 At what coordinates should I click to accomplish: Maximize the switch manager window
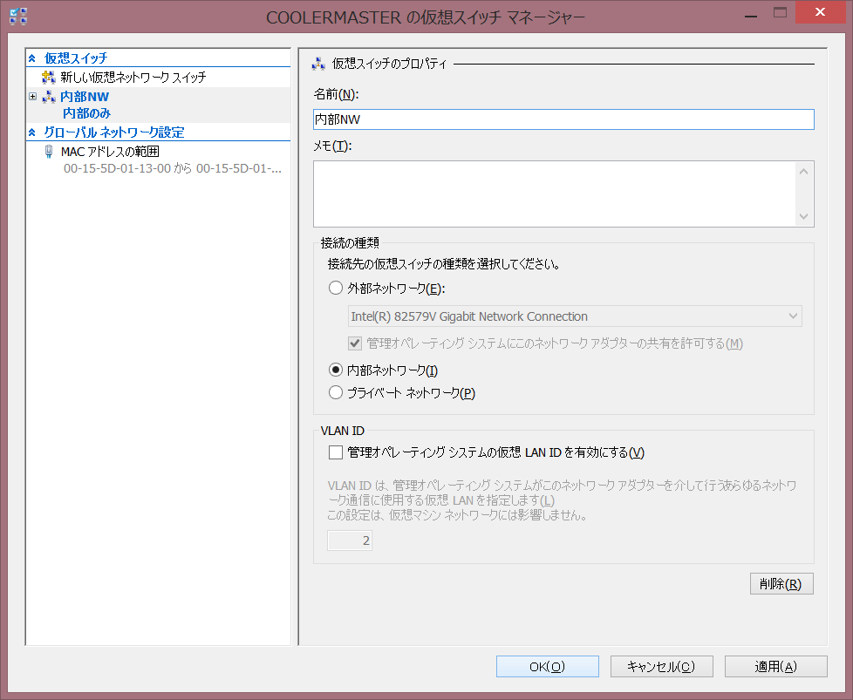click(780, 13)
